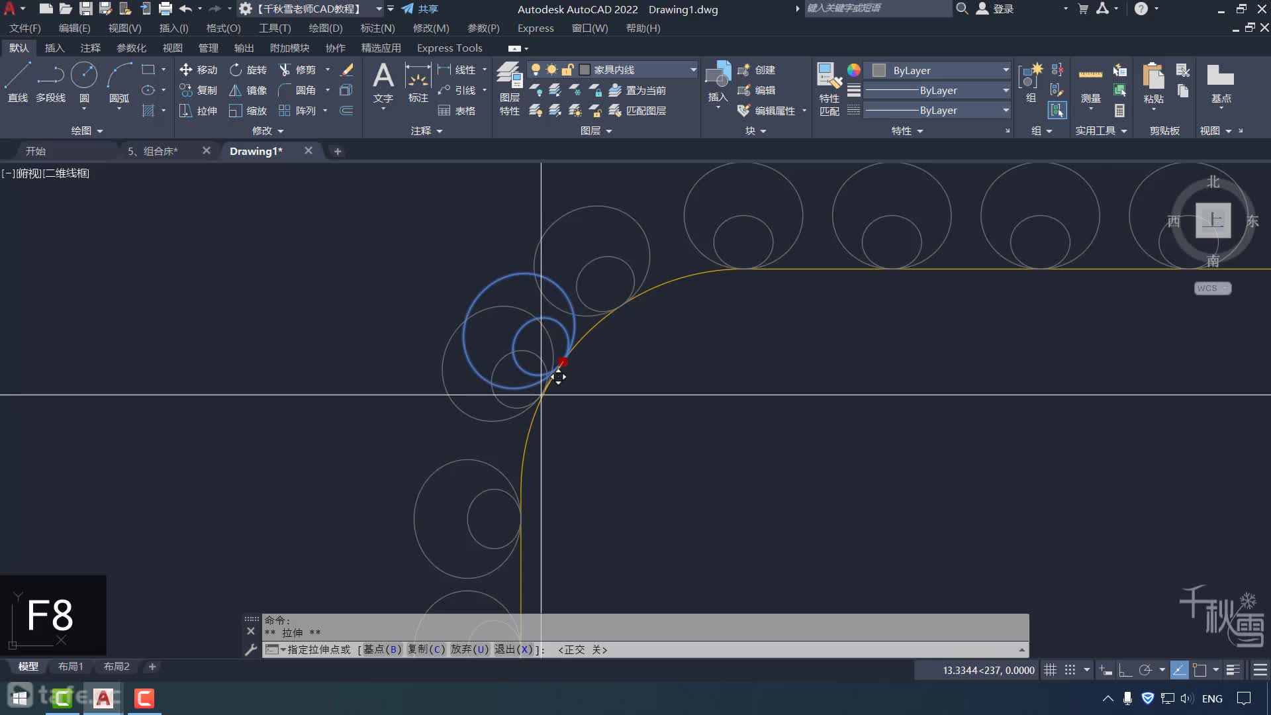The width and height of the screenshot is (1271, 715).
Task: Click the Group (组) icon
Action: tap(1031, 83)
